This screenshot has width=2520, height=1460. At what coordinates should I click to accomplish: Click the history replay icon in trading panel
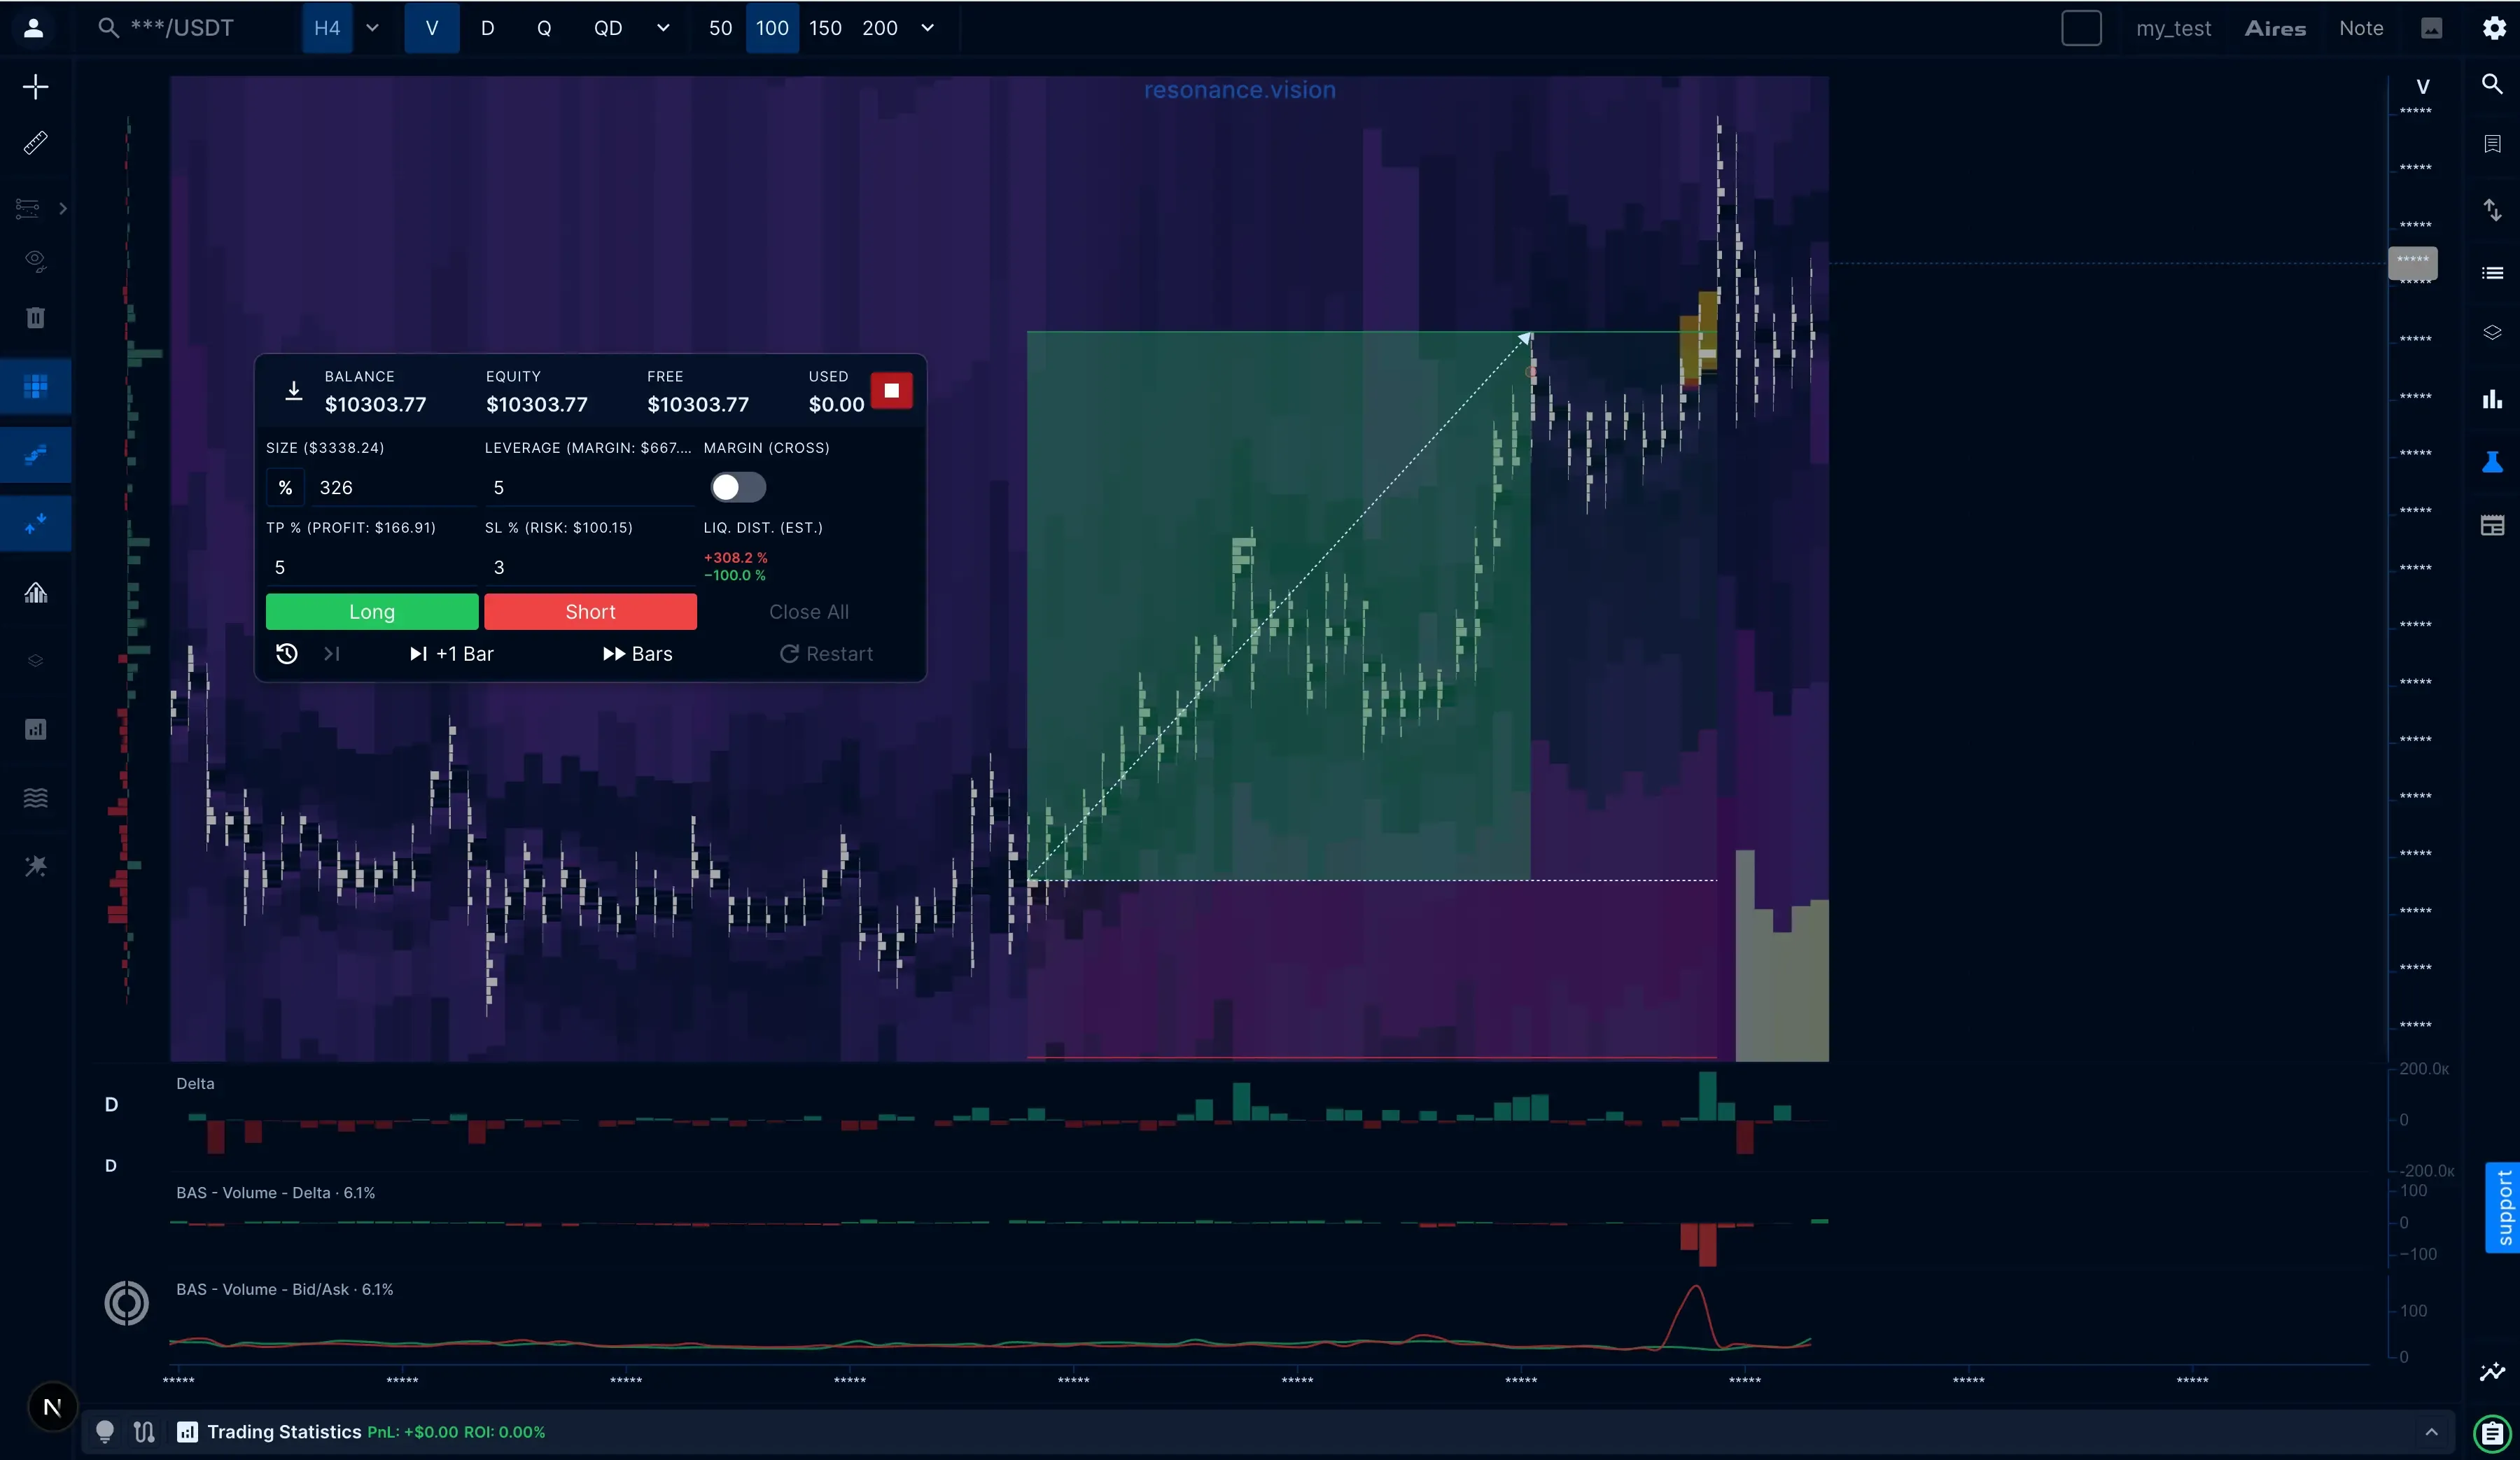287,654
